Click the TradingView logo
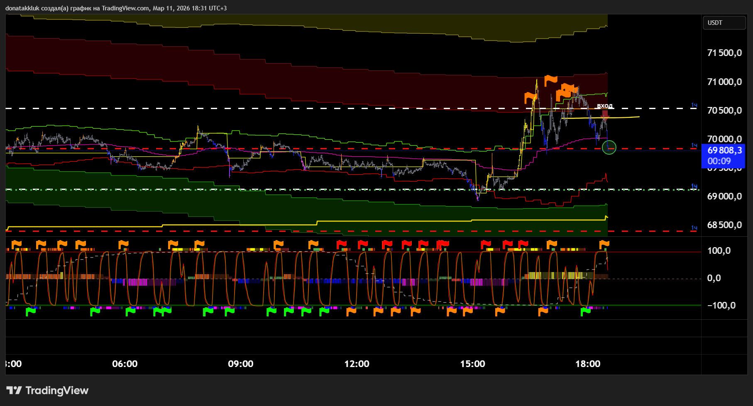 click(47, 390)
